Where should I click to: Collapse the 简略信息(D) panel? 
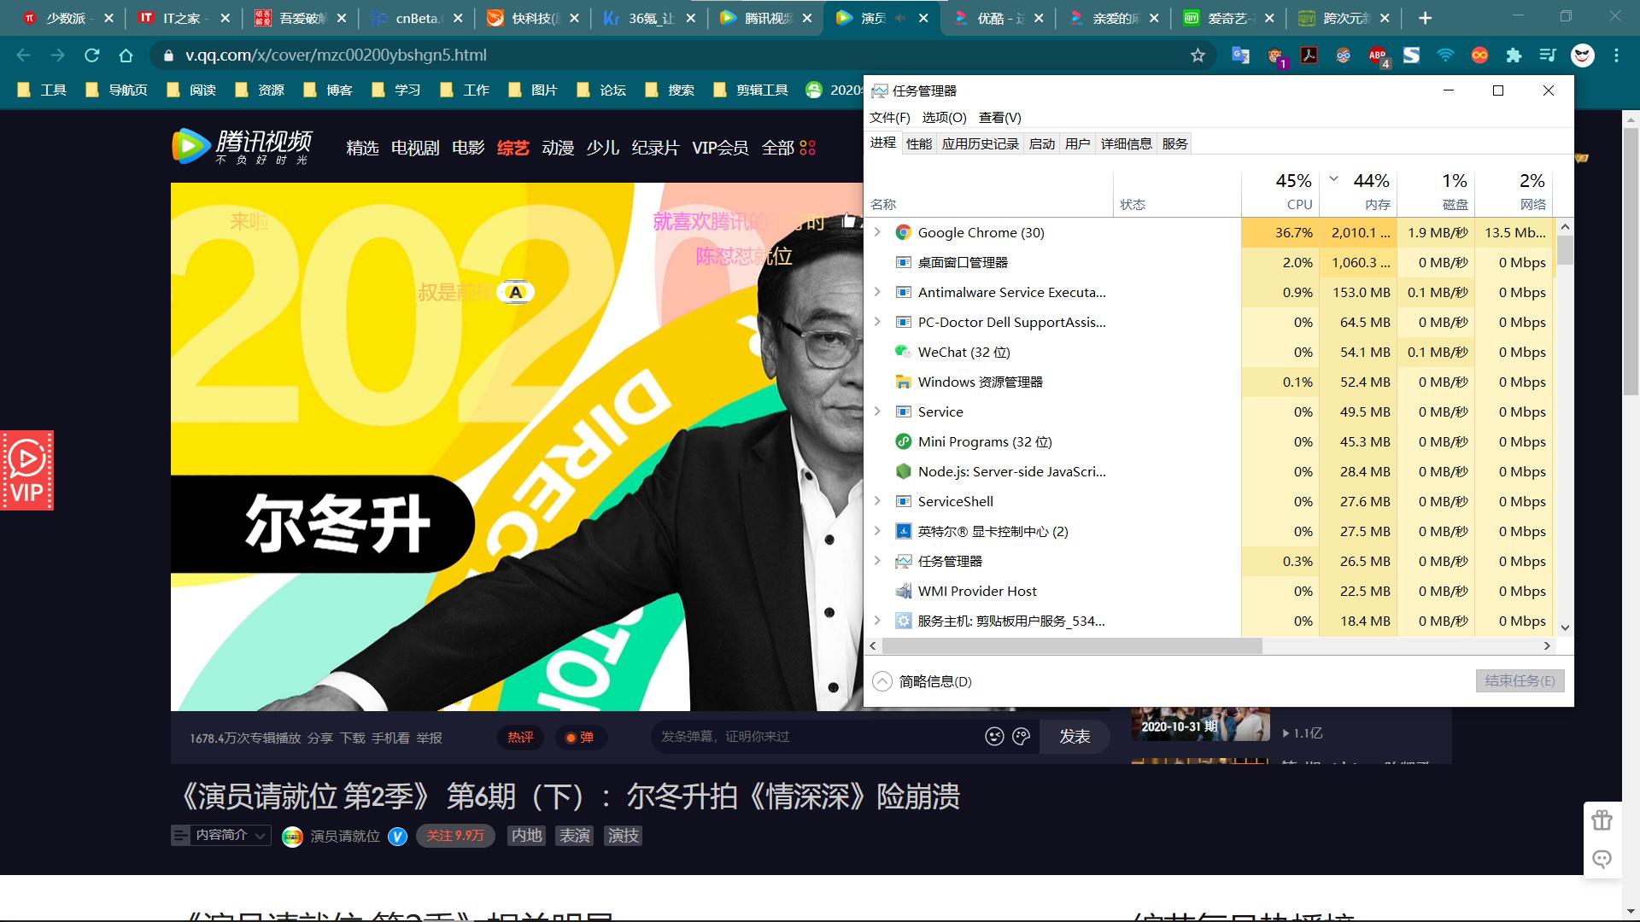coord(881,681)
